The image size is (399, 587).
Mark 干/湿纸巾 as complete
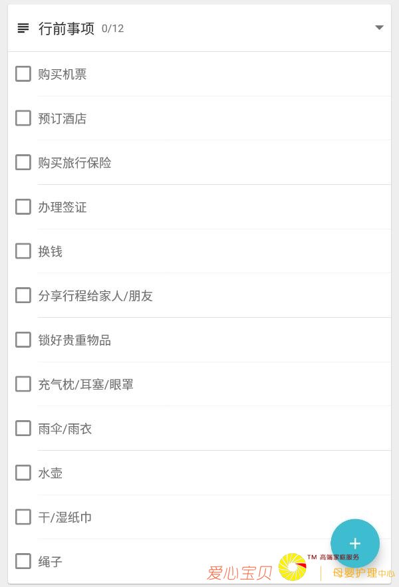[x=23, y=517]
